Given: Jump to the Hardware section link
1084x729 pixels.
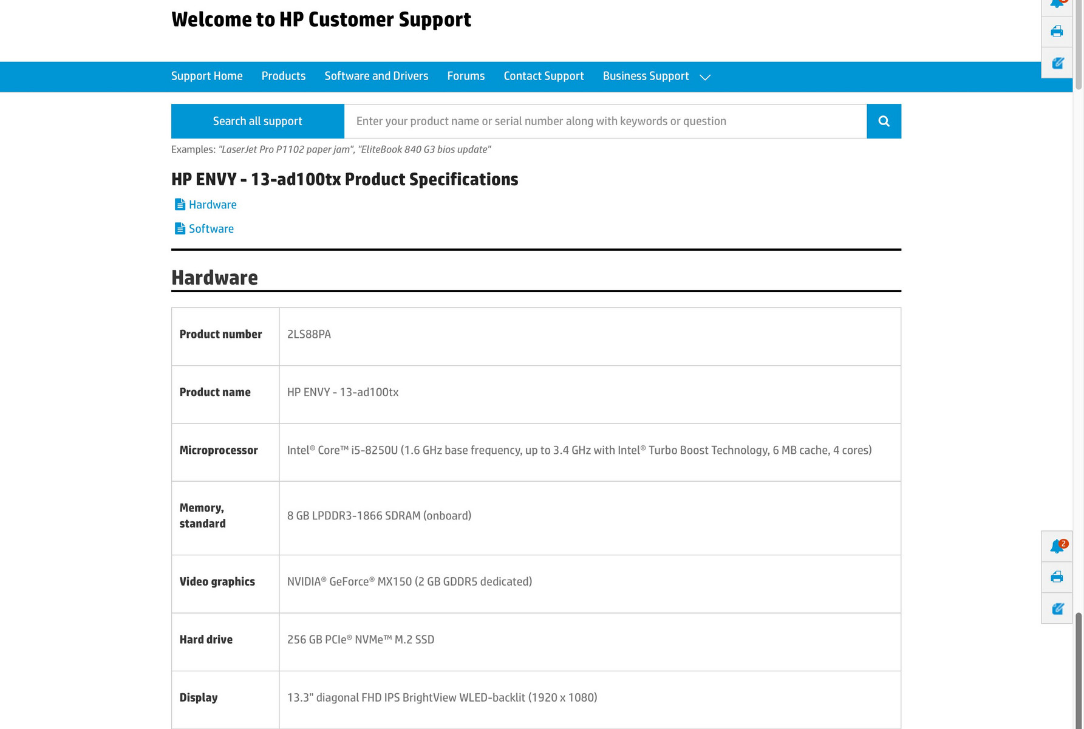Looking at the screenshot, I should [x=213, y=205].
